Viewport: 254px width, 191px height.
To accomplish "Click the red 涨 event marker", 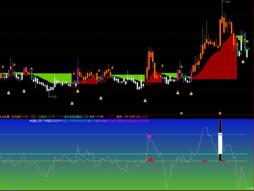I will (220, 113).
